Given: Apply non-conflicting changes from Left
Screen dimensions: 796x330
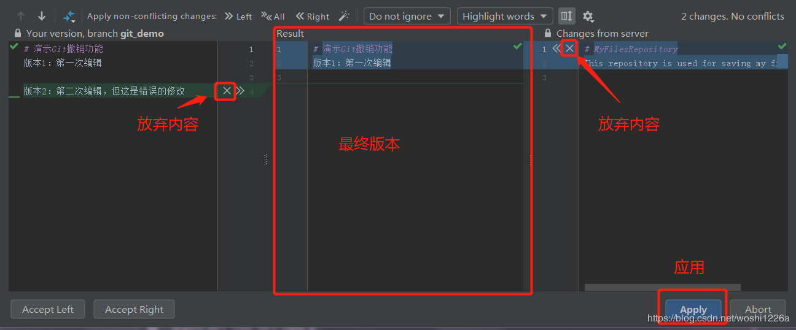Looking at the screenshot, I should pyautogui.click(x=238, y=17).
